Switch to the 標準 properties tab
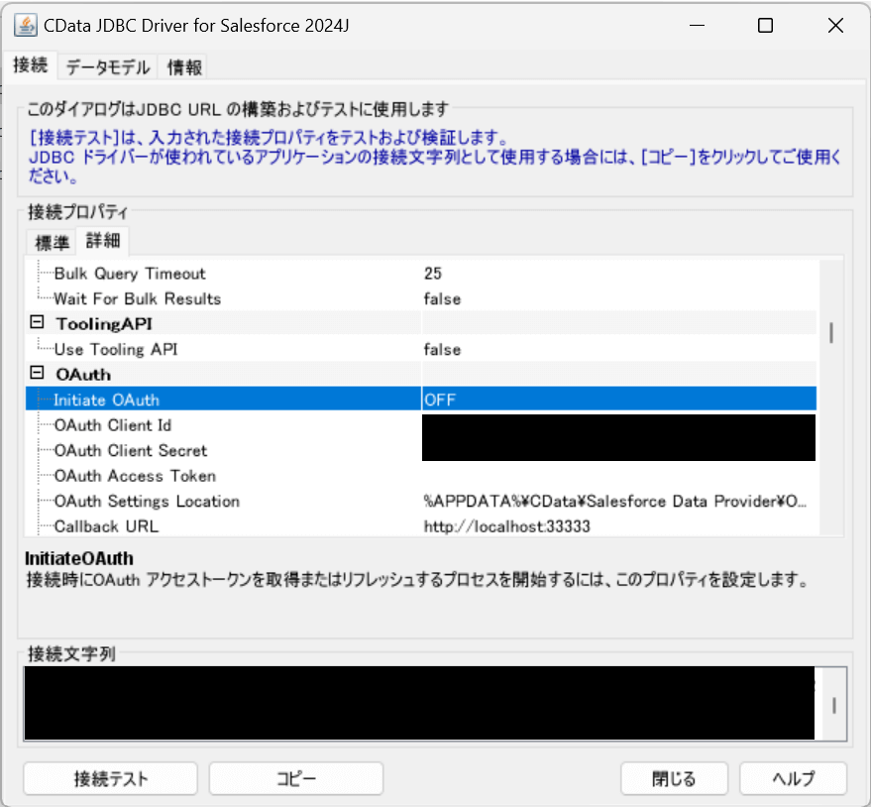The image size is (871, 807). tap(50, 242)
